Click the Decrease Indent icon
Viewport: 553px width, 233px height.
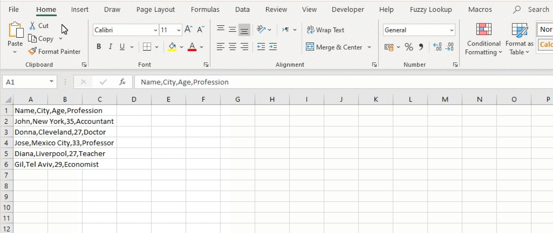pos(261,47)
